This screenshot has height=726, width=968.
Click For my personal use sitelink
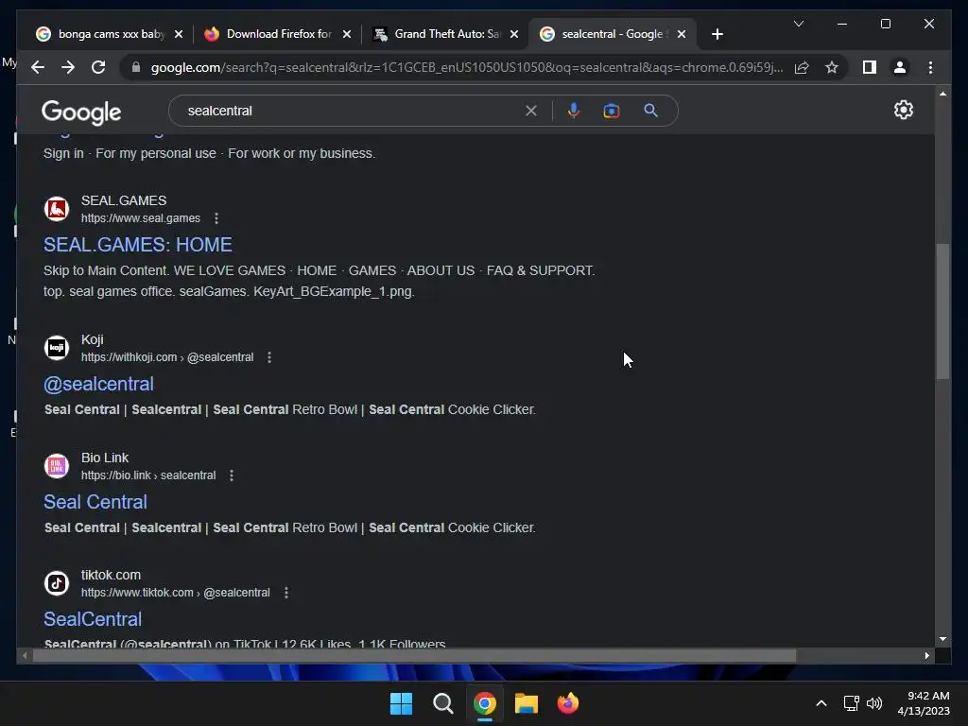(156, 153)
